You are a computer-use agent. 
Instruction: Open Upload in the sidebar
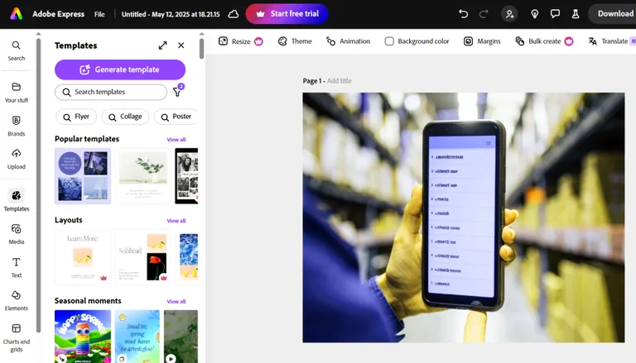(17, 160)
